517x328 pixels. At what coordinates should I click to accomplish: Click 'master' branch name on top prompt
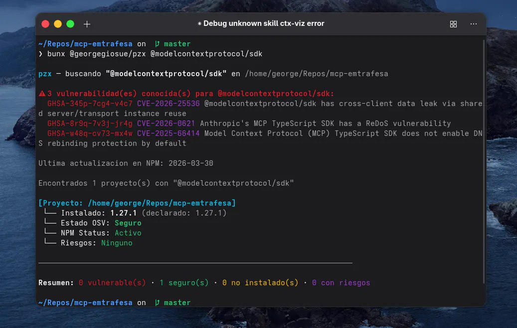[177, 44]
